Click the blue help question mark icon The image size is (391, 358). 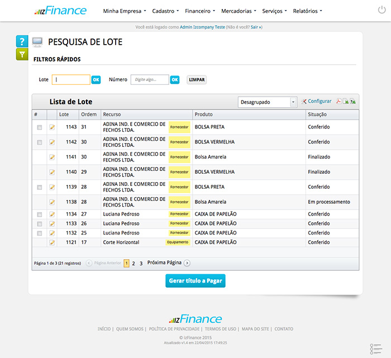pyautogui.click(x=22, y=42)
